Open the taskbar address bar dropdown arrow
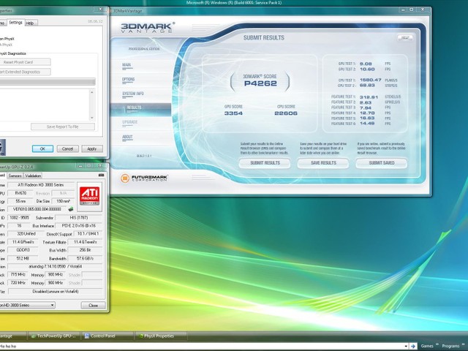Screen dimensions: 468x351 pos(406,346)
